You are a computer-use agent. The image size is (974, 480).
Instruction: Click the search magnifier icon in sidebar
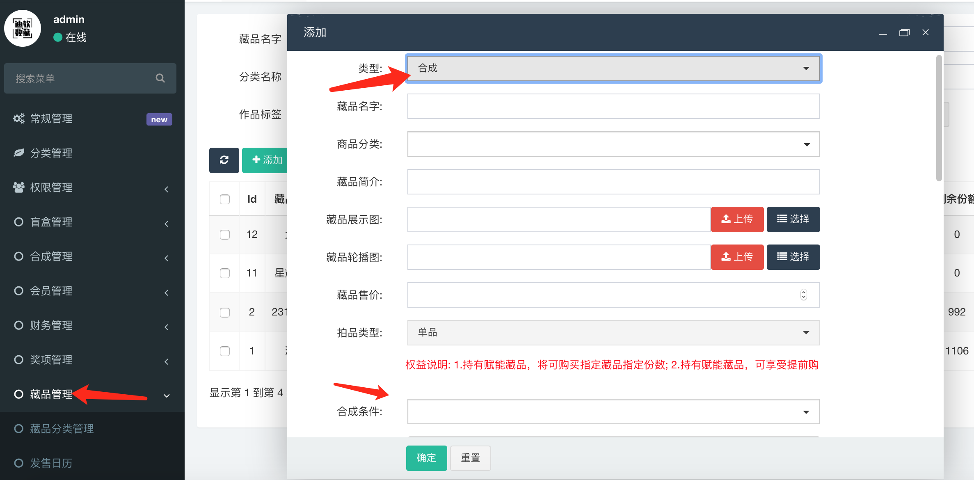[x=160, y=78]
